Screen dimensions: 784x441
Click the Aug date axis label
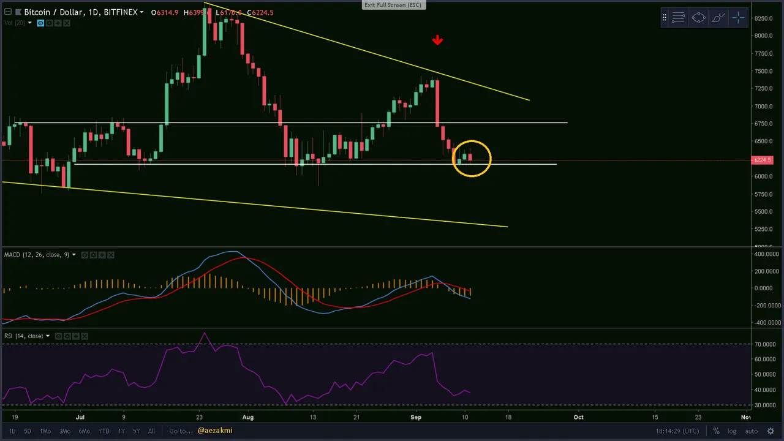pyautogui.click(x=247, y=417)
